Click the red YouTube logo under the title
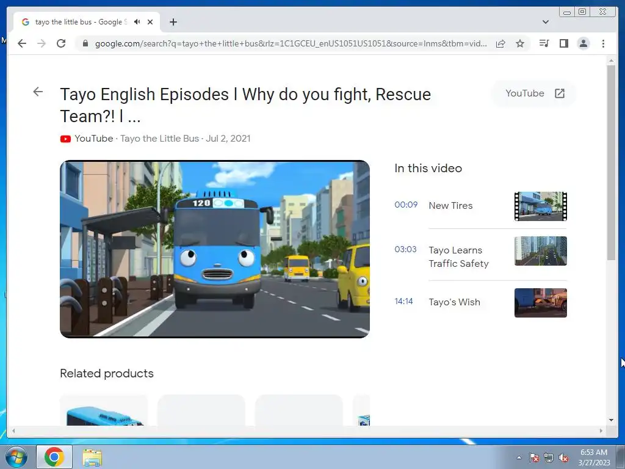The image size is (625, 469). click(65, 139)
